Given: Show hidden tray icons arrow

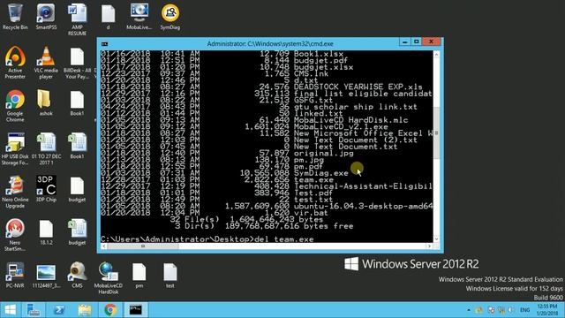Looking at the screenshot, I should (x=469, y=310).
